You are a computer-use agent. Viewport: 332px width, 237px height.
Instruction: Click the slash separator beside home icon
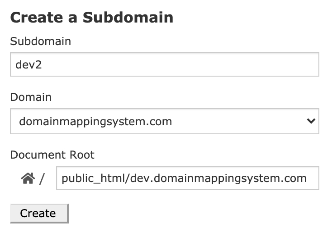(x=42, y=179)
